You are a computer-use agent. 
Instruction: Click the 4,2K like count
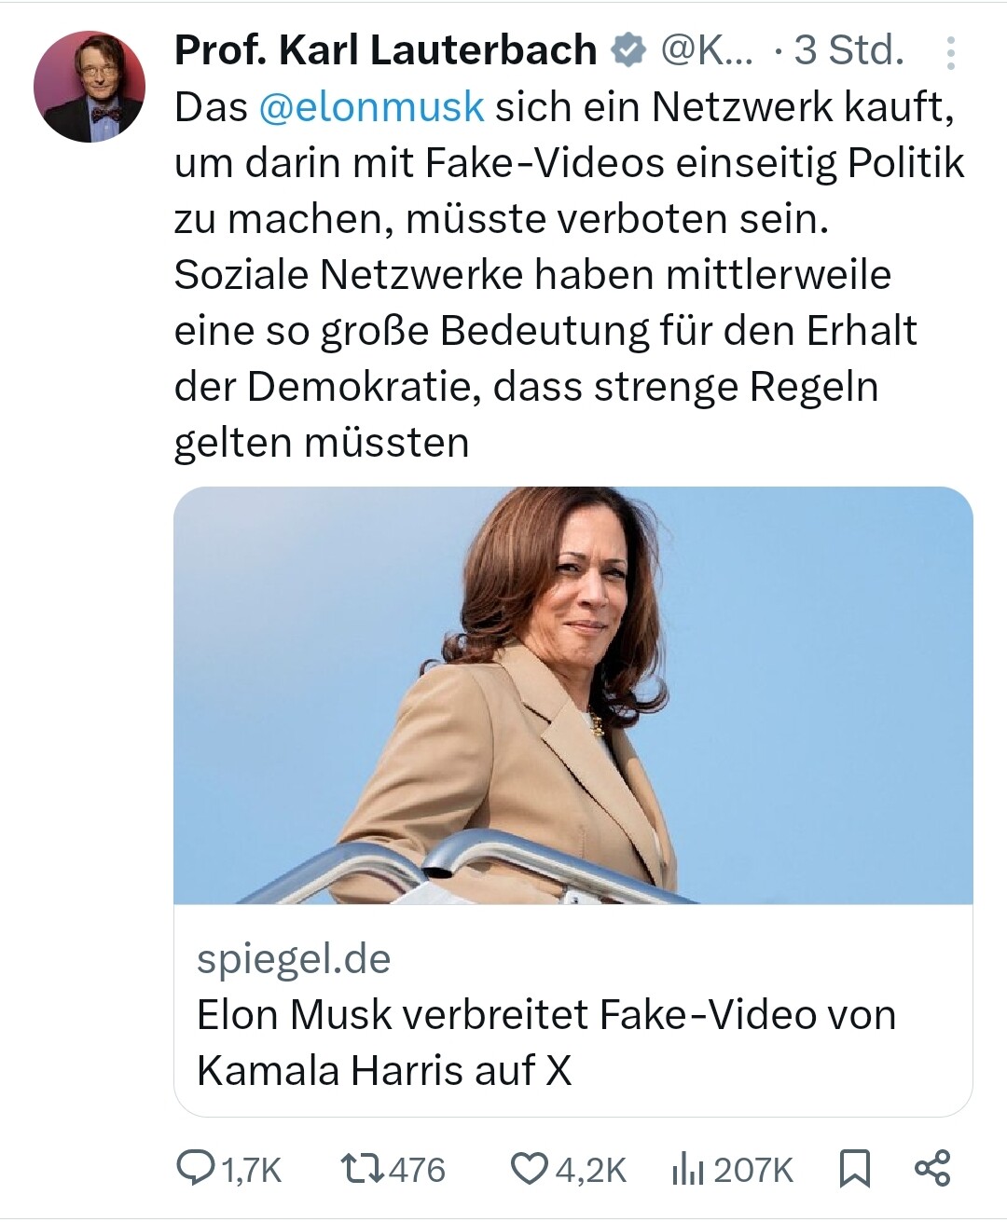[x=590, y=1169]
